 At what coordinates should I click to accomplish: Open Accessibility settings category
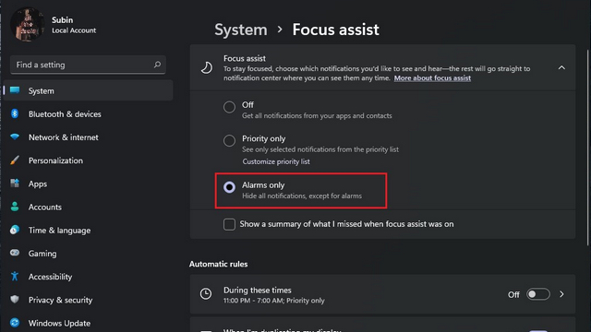(x=89, y=277)
